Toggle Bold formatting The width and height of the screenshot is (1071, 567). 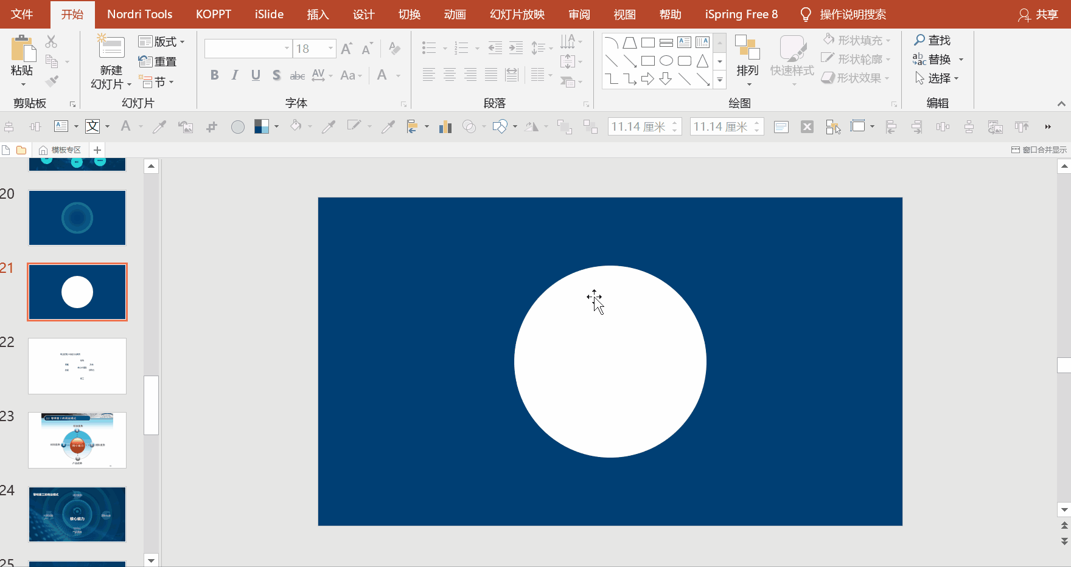pyautogui.click(x=215, y=75)
